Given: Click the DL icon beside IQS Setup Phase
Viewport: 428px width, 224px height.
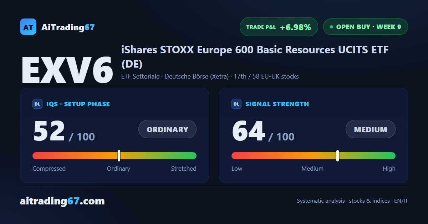Looking at the screenshot, I should click(x=37, y=104).
